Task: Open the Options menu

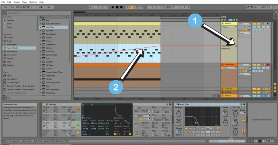Action: click(x=33, y=2)
